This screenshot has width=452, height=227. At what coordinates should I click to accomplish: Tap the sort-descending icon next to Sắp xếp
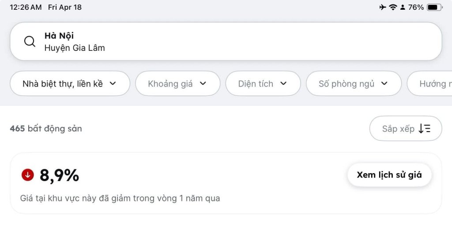pyautogui.click(x=424, y=129)
